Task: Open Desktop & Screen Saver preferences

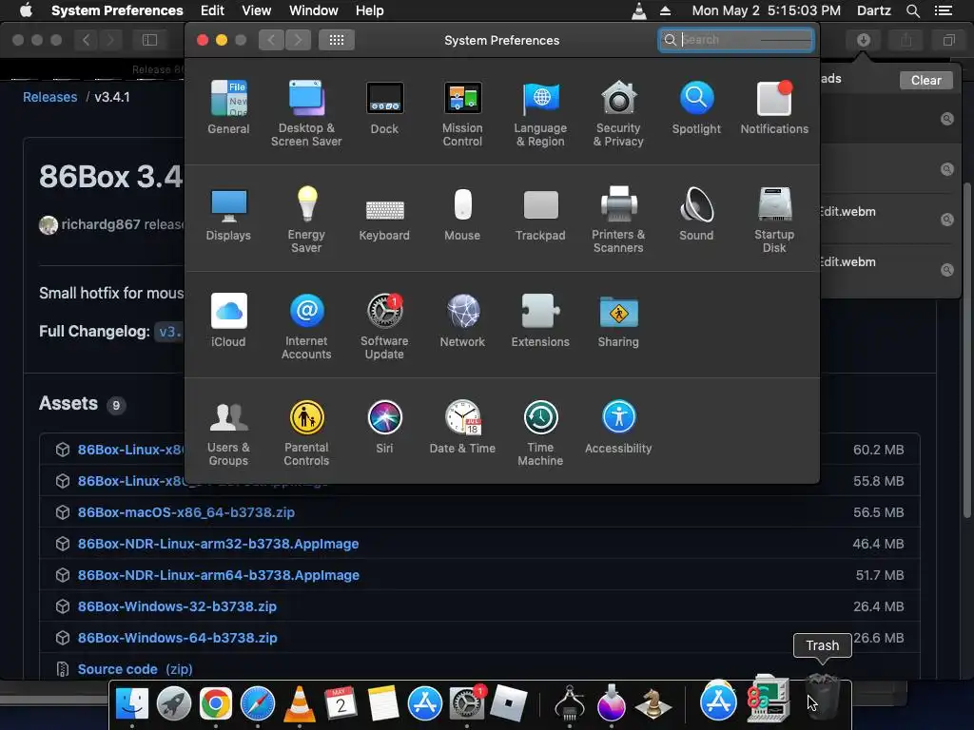Action: click(306, 113)
